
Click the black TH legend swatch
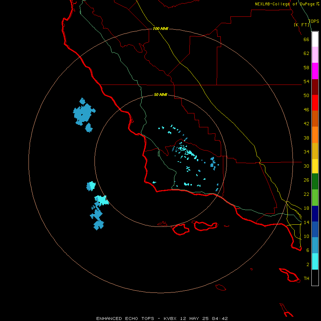click(315, 277)
